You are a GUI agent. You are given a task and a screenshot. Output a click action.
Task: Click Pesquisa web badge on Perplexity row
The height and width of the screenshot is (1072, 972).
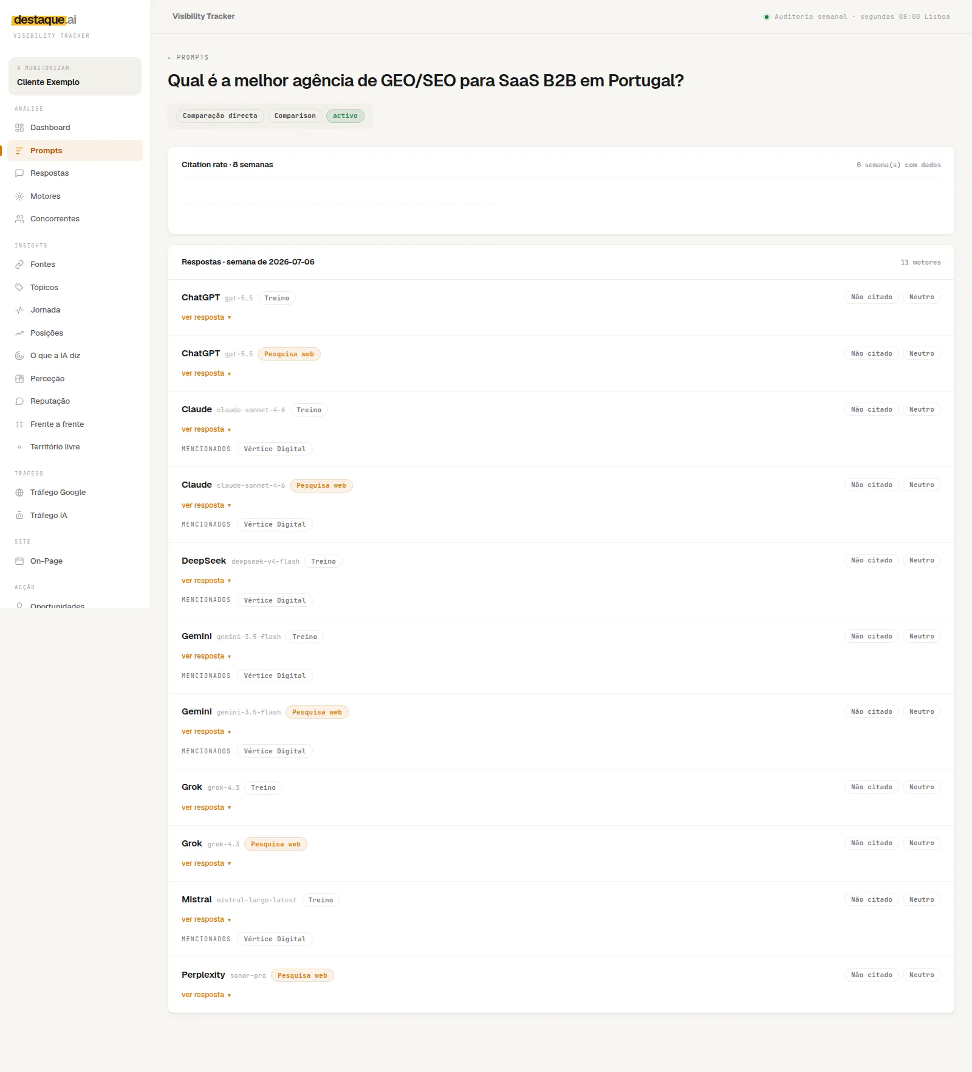pyautogui.click(x=303, y=975)
